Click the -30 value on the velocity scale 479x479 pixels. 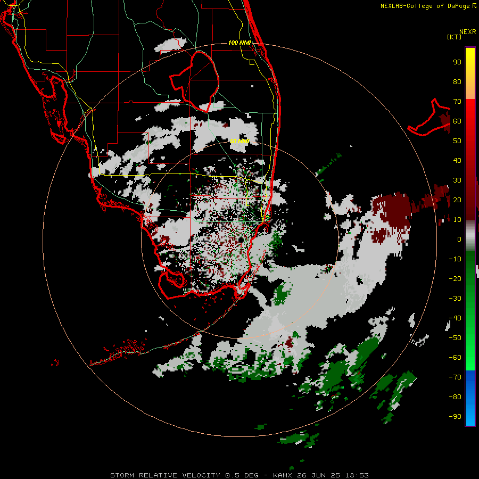[455, 299]
